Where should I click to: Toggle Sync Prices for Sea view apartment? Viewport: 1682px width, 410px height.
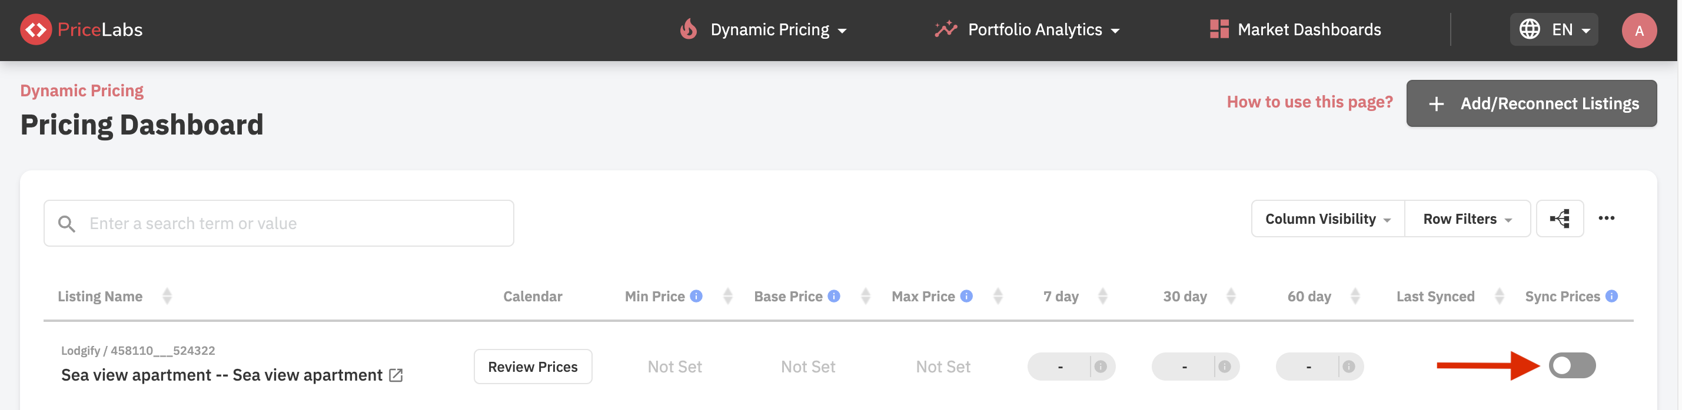click(x=1571, y=366)
